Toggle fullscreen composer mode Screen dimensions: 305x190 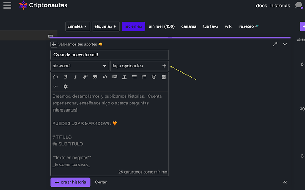[x=275, y=44]
